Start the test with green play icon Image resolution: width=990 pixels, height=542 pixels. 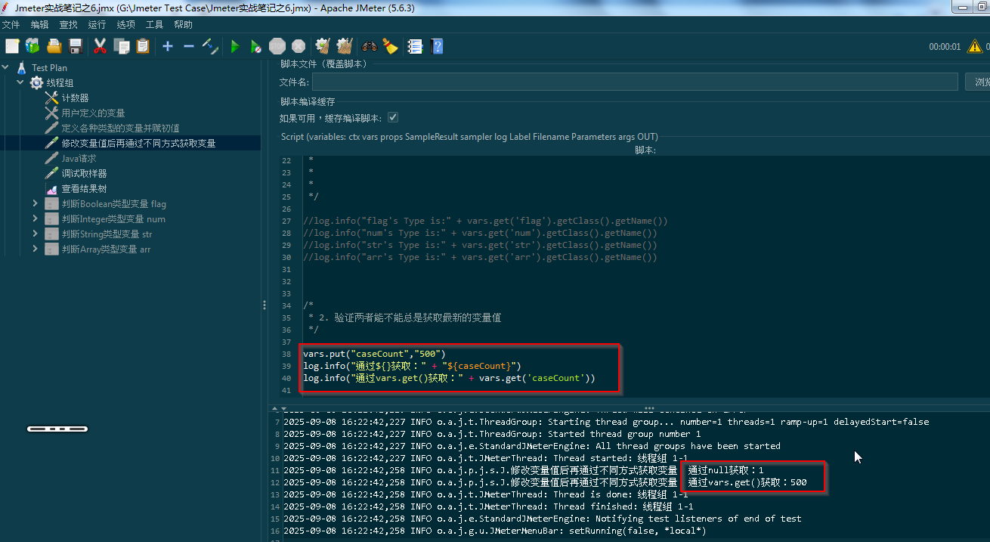coord(235,46)
